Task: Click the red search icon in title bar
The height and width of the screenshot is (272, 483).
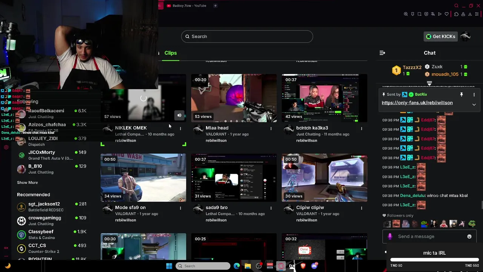Action: click(456, 6)
